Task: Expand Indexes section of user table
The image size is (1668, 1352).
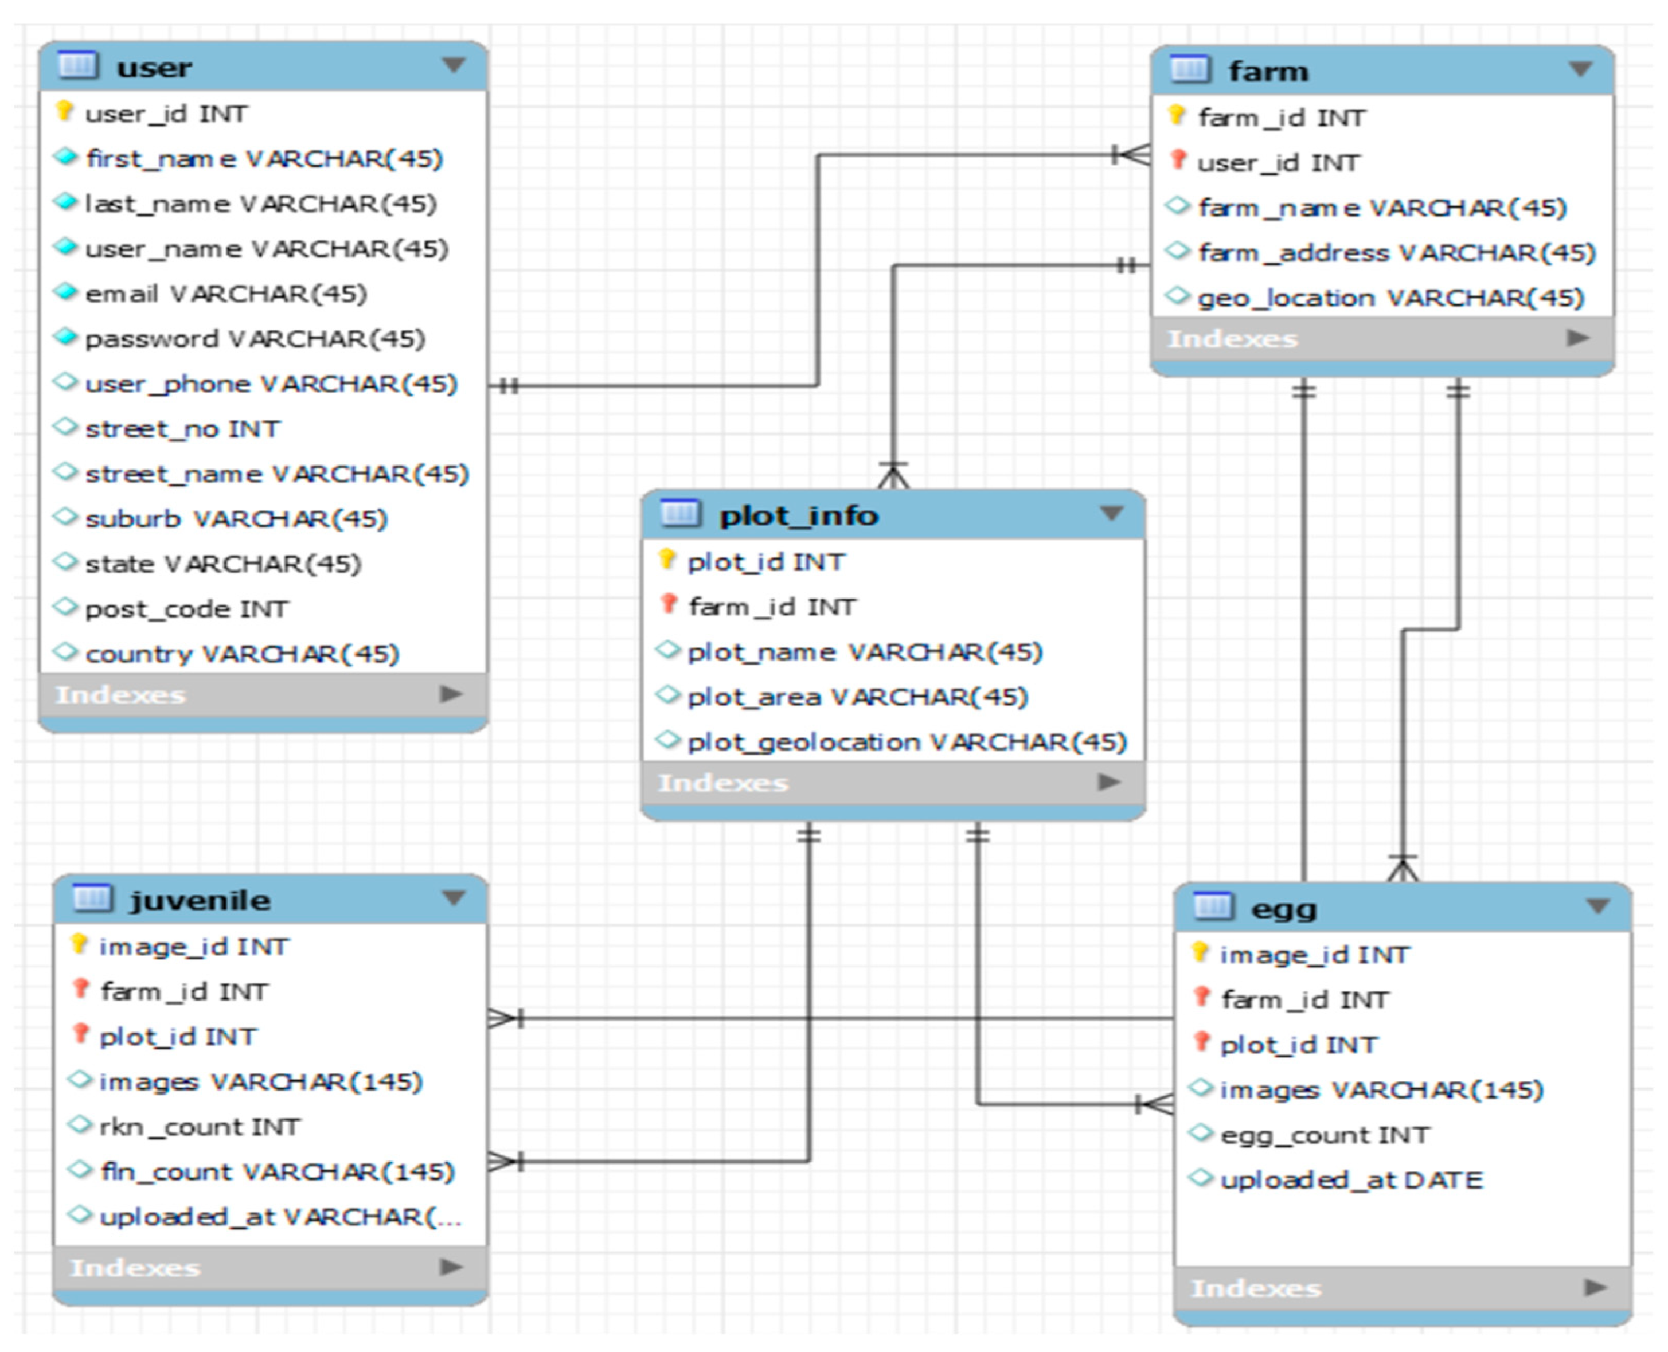Action: coord(450,694)
